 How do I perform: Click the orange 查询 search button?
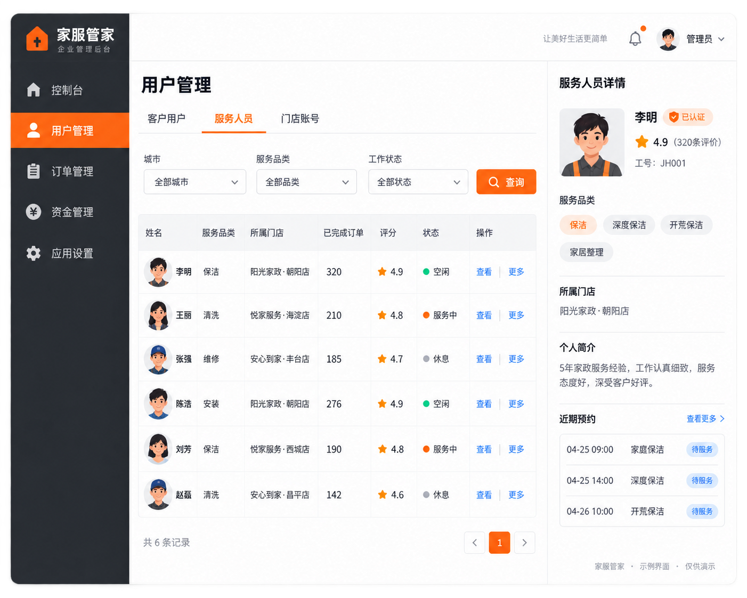506,182
